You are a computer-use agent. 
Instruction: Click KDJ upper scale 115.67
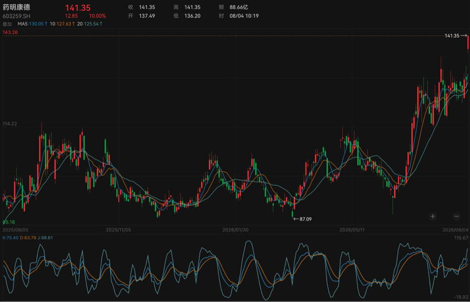pos(461,237)
